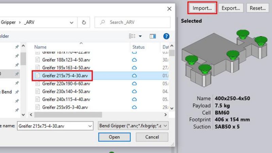This screenshot has width=272, height=153.
Task: Expand the address path history dropdown
Action: 71,22
